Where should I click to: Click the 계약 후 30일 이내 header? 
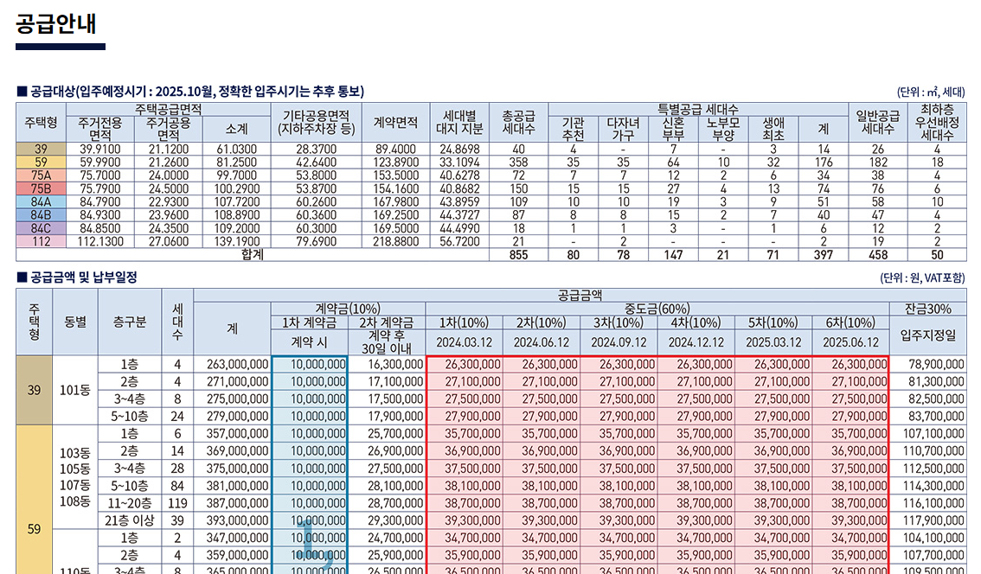click(x=387, y=342)
